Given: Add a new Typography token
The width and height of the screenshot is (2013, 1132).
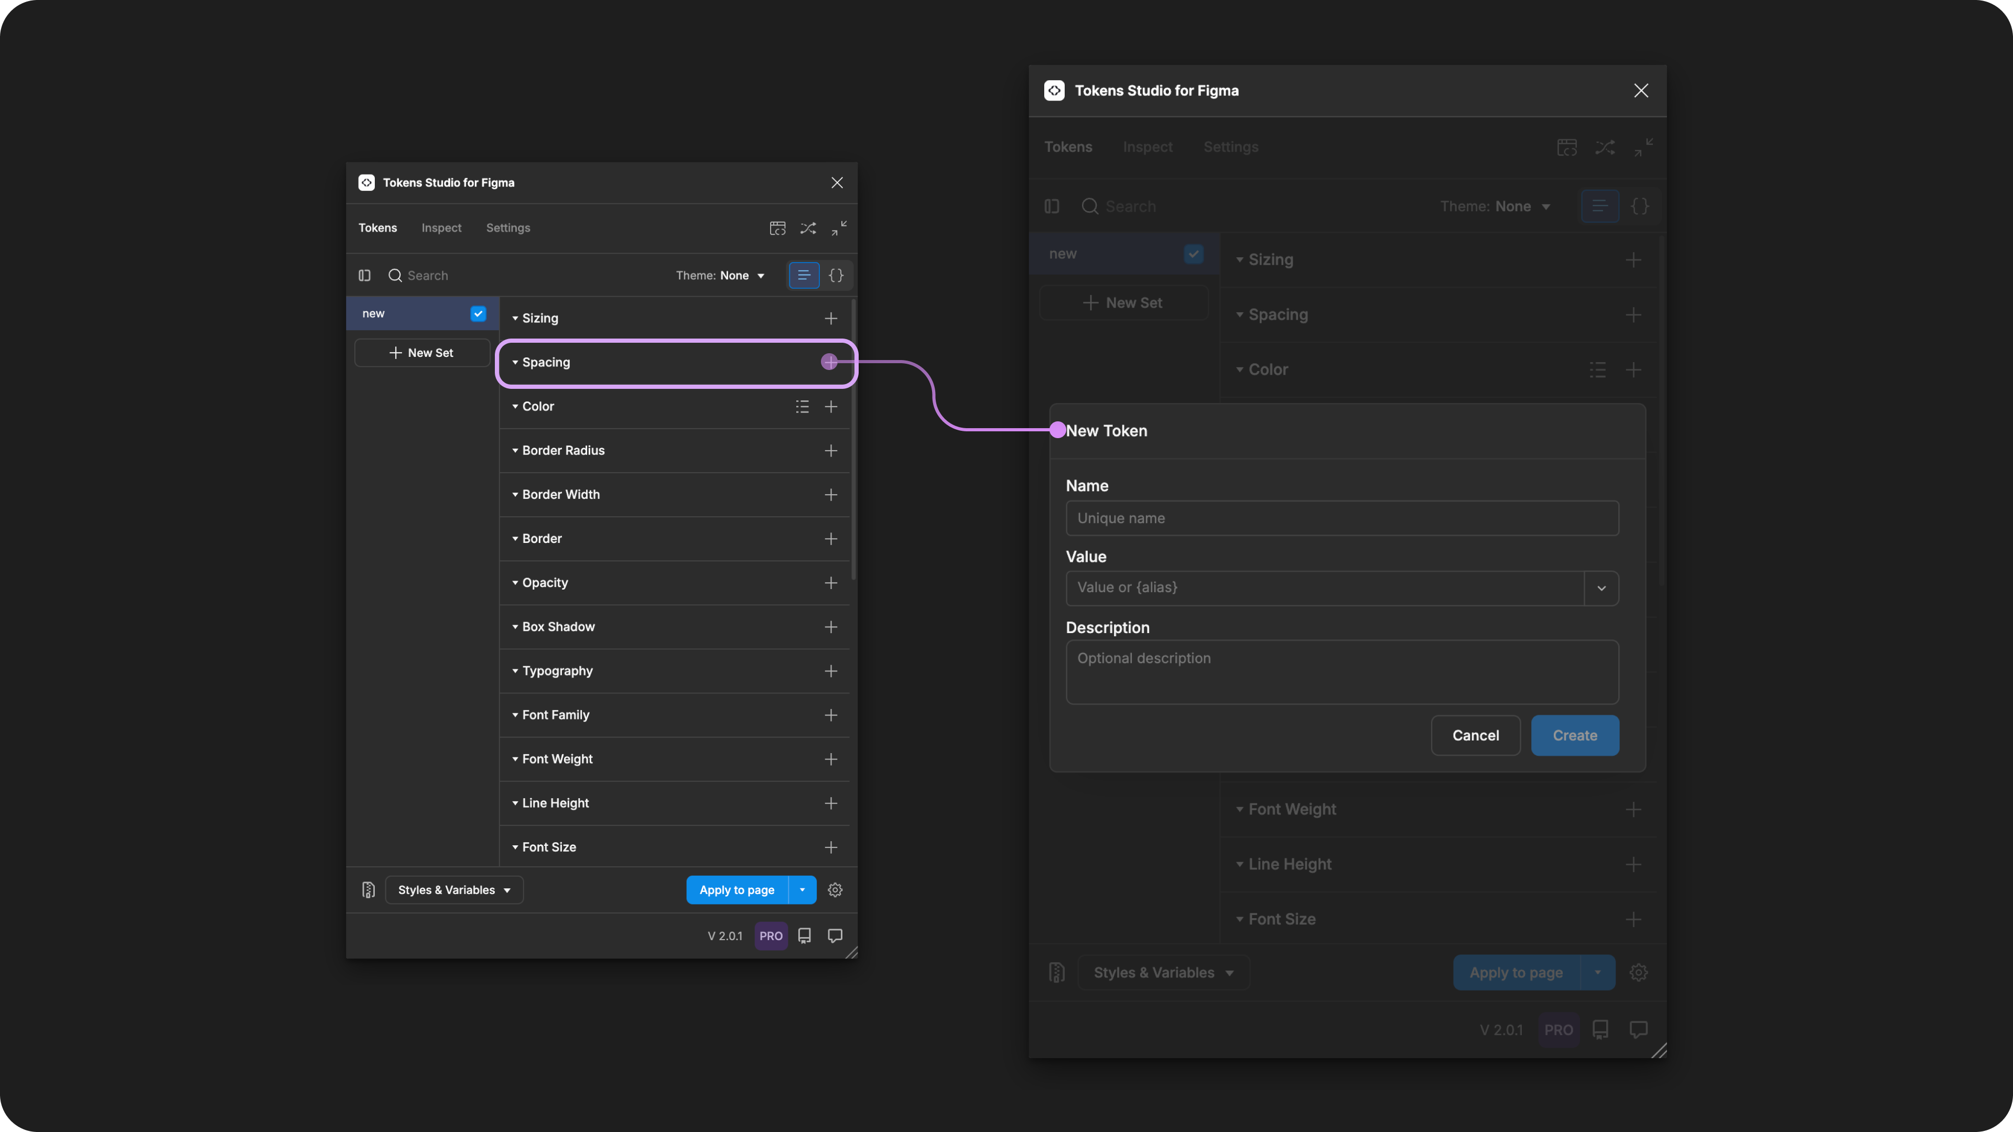Looking at the screenshot, I should (x=831, y=671).
